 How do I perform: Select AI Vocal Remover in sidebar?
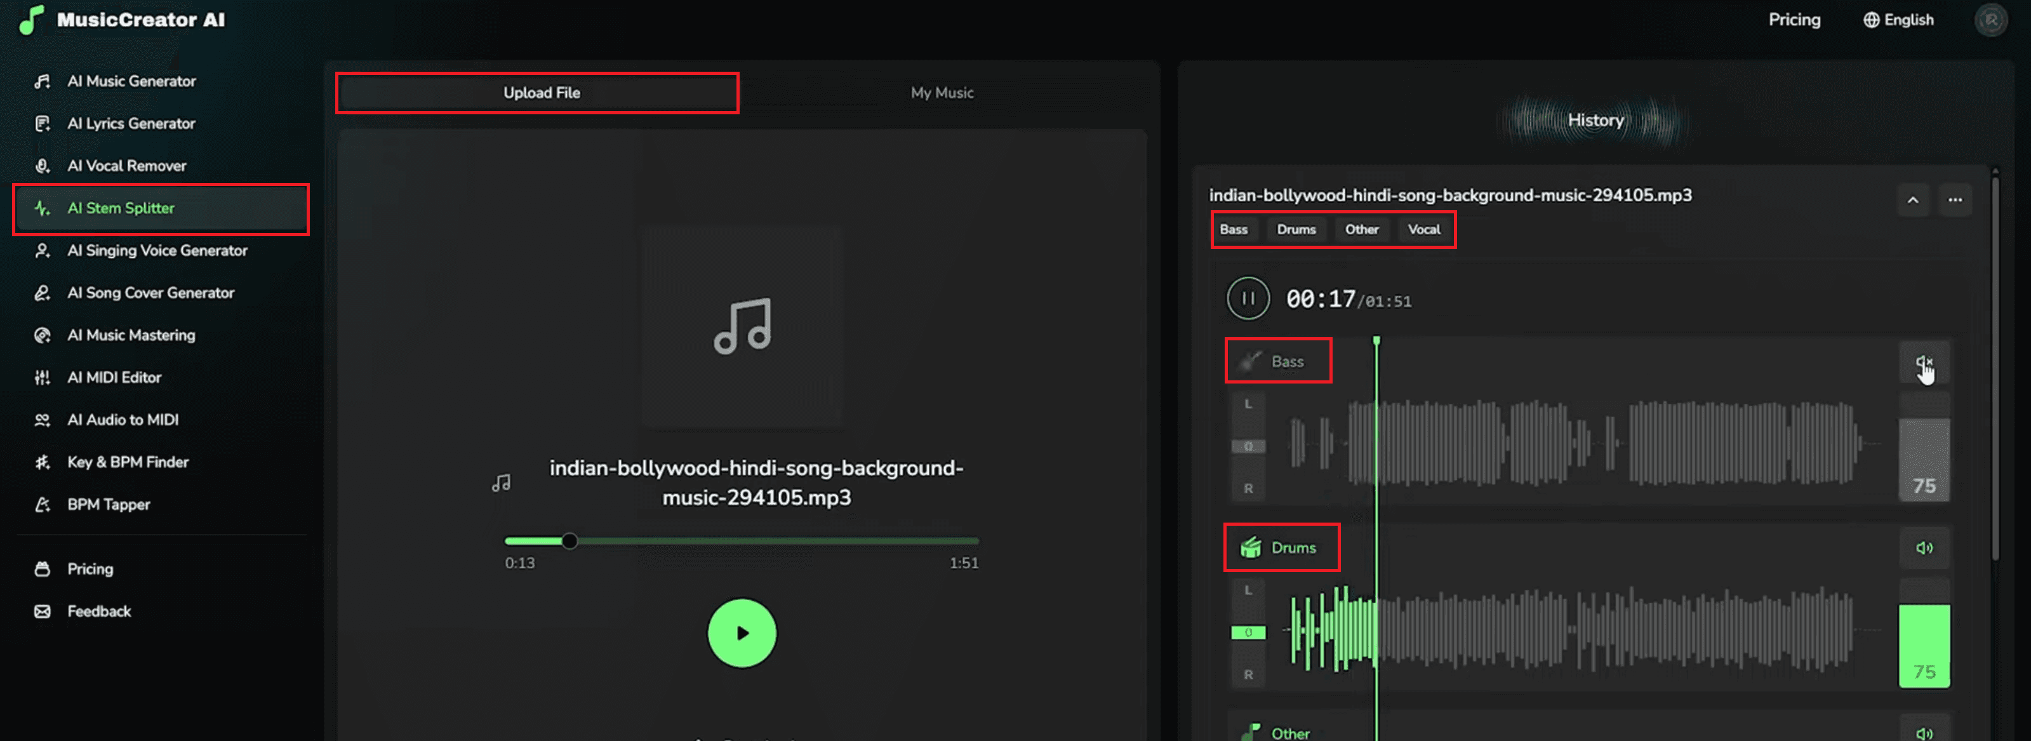pos(126,166)
